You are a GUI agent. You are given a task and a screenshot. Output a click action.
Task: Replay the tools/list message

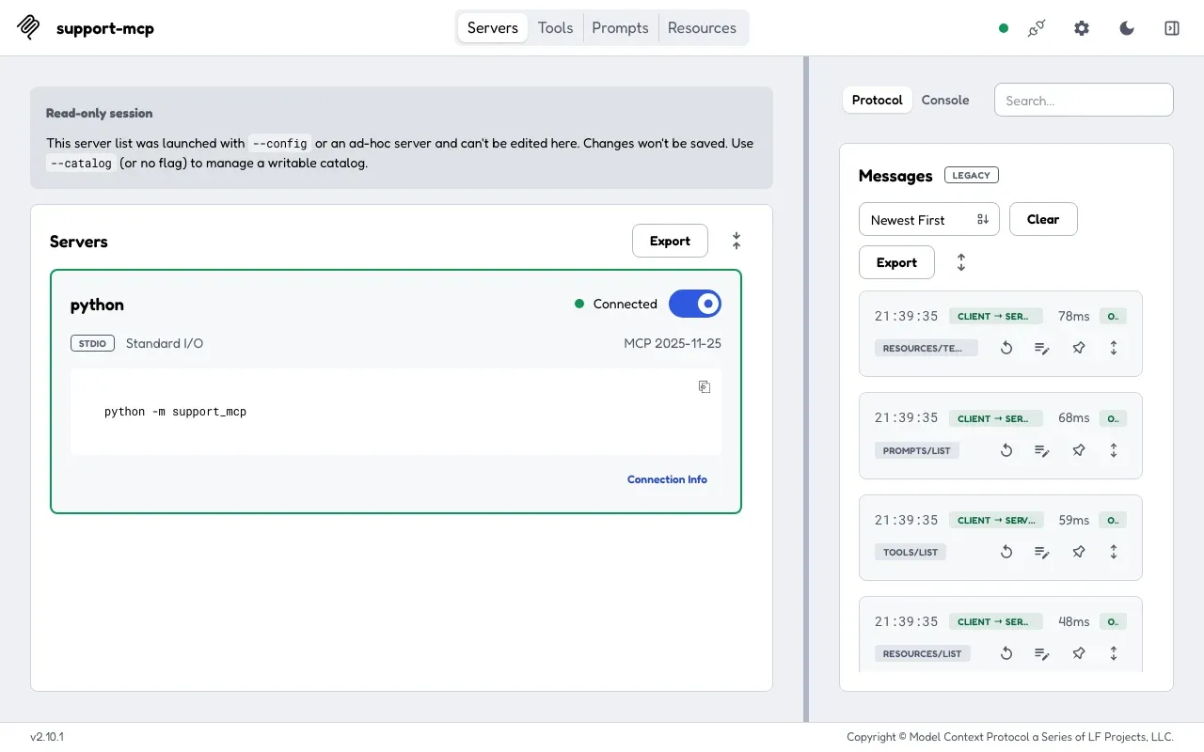1006,552
